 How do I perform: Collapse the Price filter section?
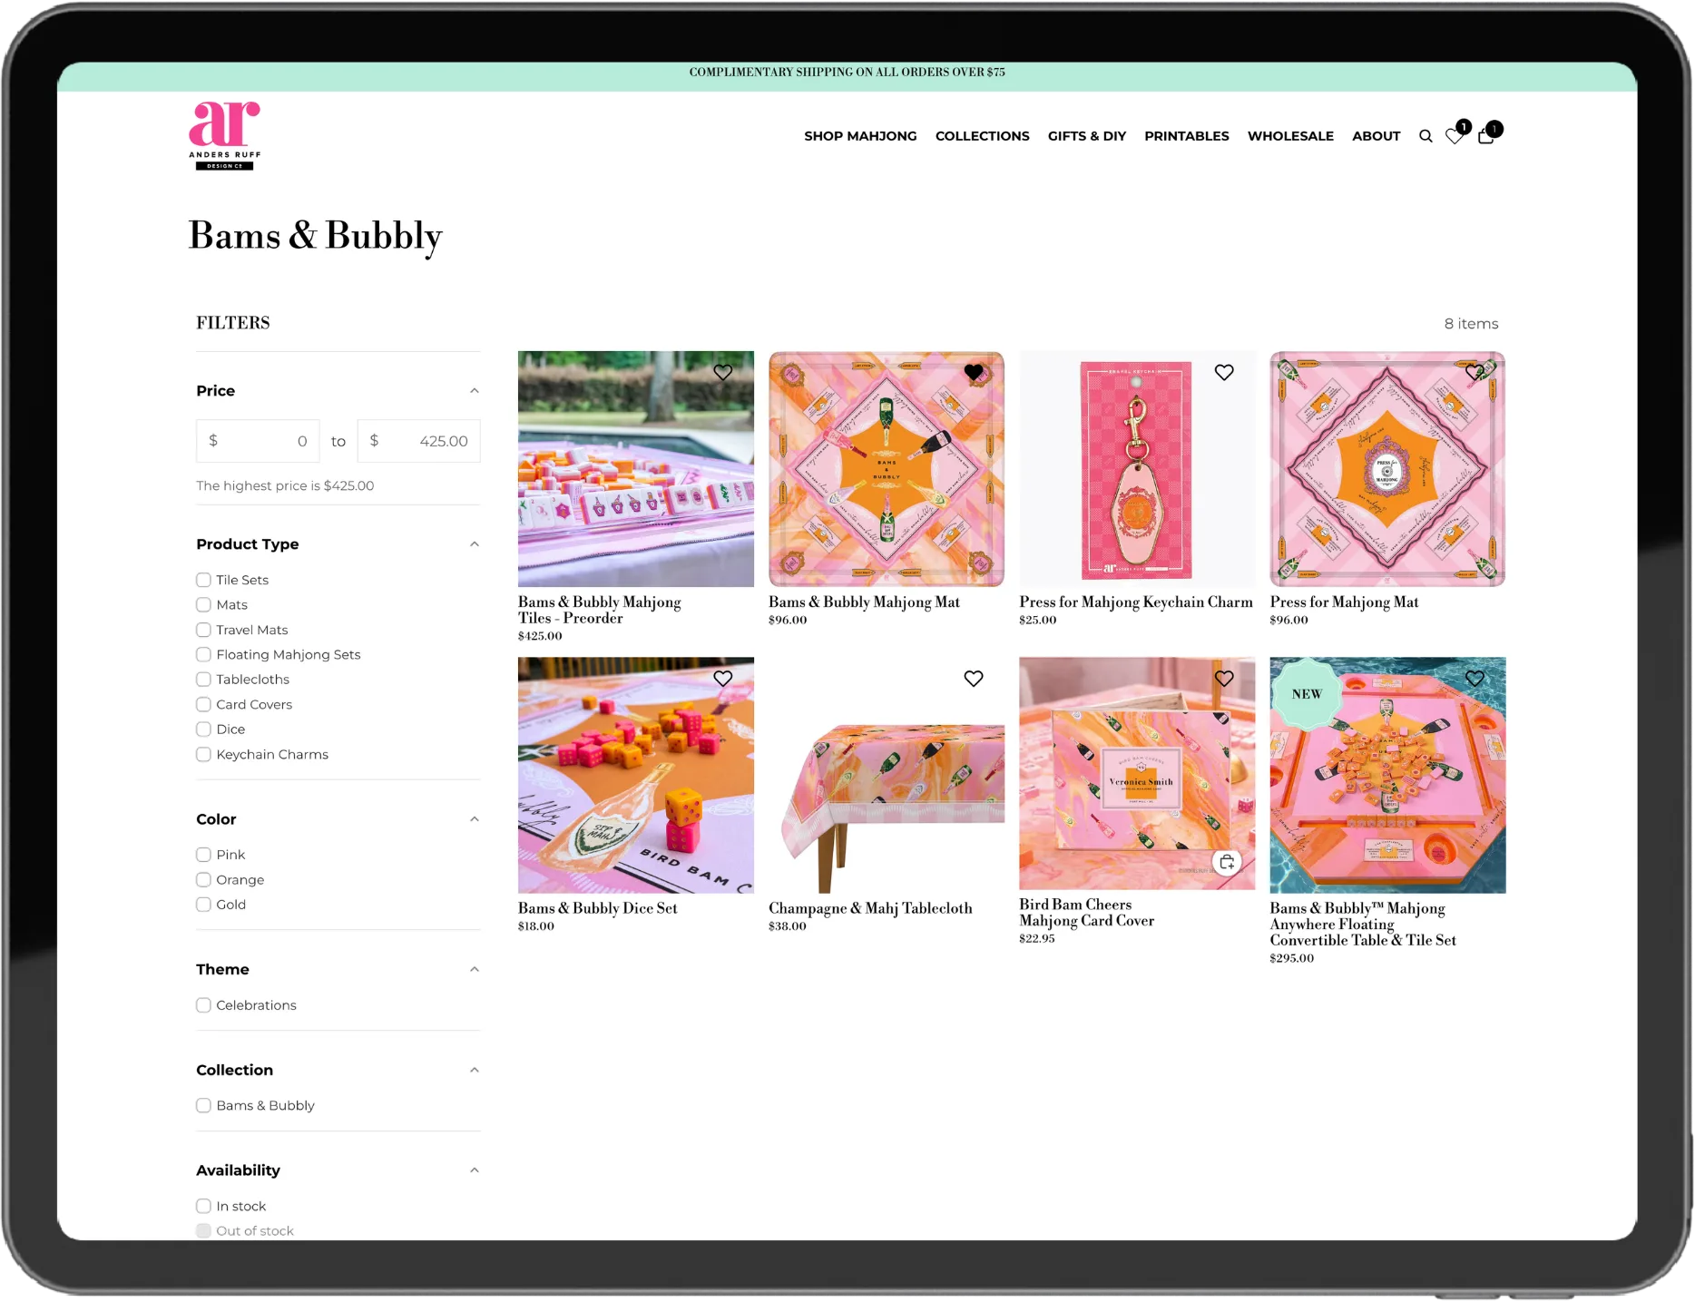click(x=474, y=391)
